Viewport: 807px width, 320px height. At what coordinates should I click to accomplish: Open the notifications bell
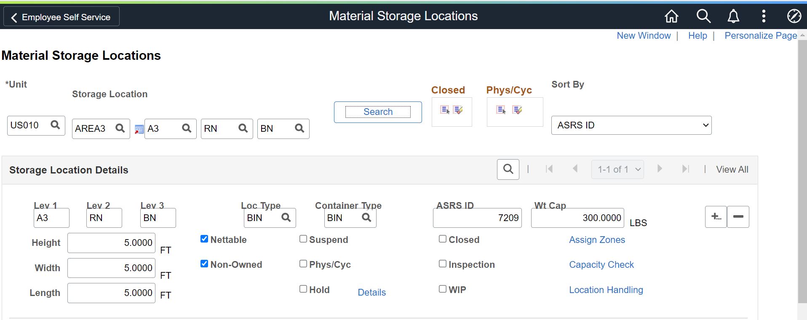click(x=733, y=16)
